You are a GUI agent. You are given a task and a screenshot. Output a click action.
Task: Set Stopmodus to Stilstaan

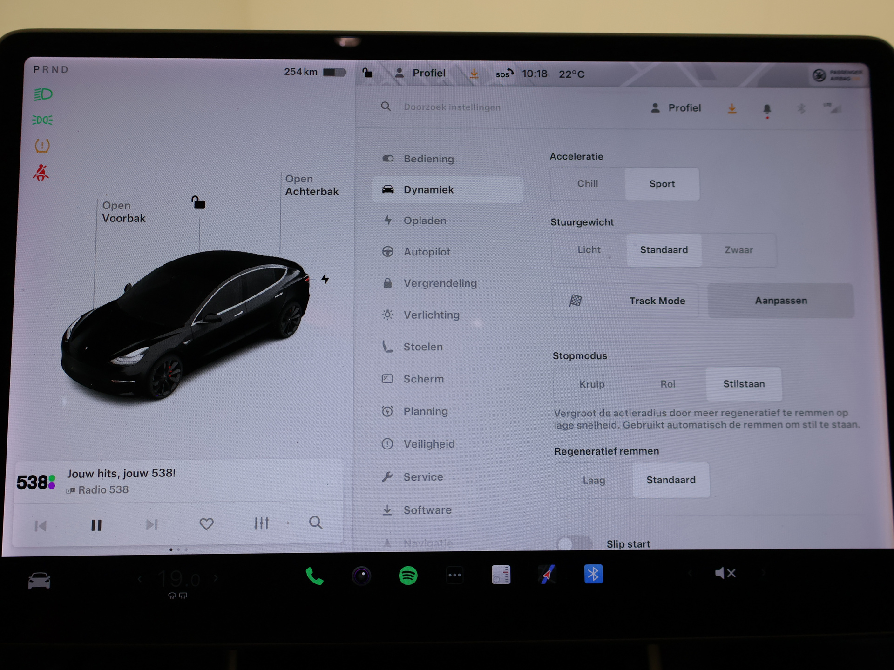click(744, 384)
